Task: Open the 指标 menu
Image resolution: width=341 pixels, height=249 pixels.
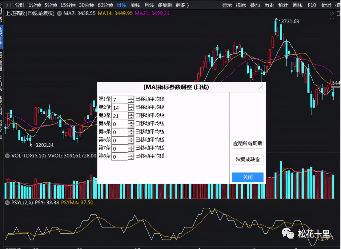Action: click(241, 5)
